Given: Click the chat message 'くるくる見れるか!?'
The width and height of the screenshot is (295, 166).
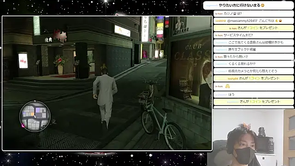Looking at the screenshot, I should [242, 64].
